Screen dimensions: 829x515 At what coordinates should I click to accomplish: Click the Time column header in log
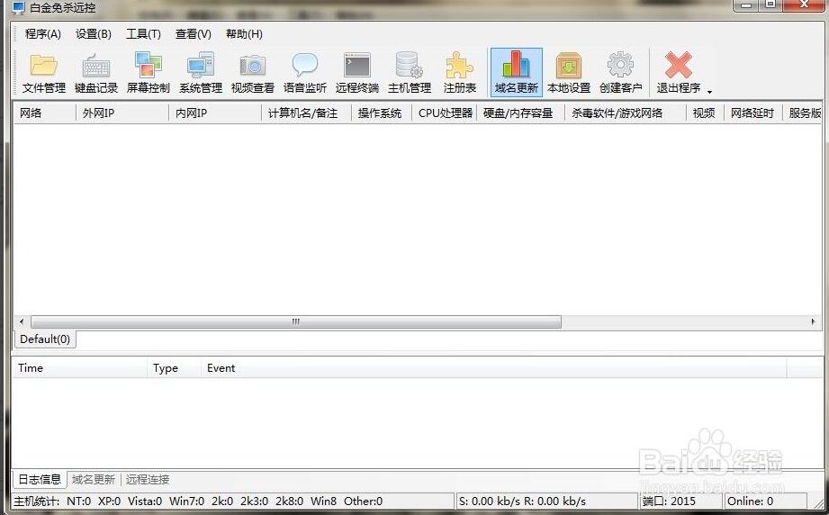[79, 368]
